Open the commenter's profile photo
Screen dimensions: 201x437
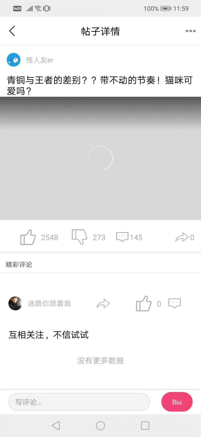click(15, 303)
